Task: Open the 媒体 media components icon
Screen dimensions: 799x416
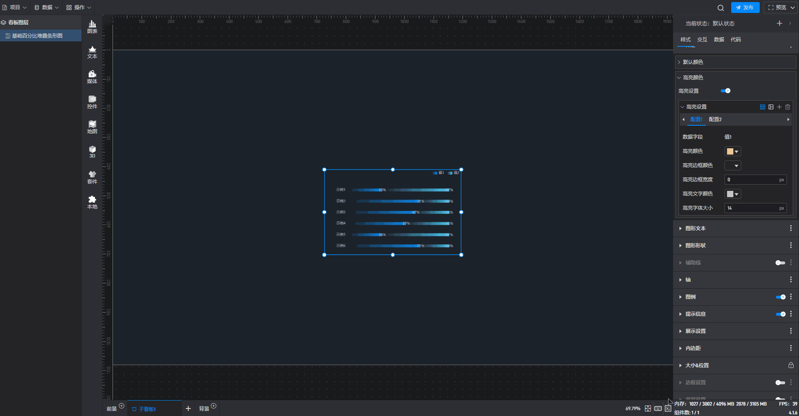Action: click(92, 77)
